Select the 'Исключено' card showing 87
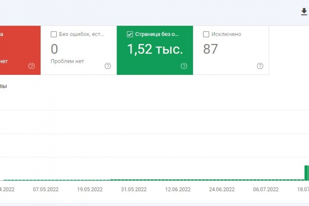The width and height of the screenshot is (309, 206). (x=231, y=50)
